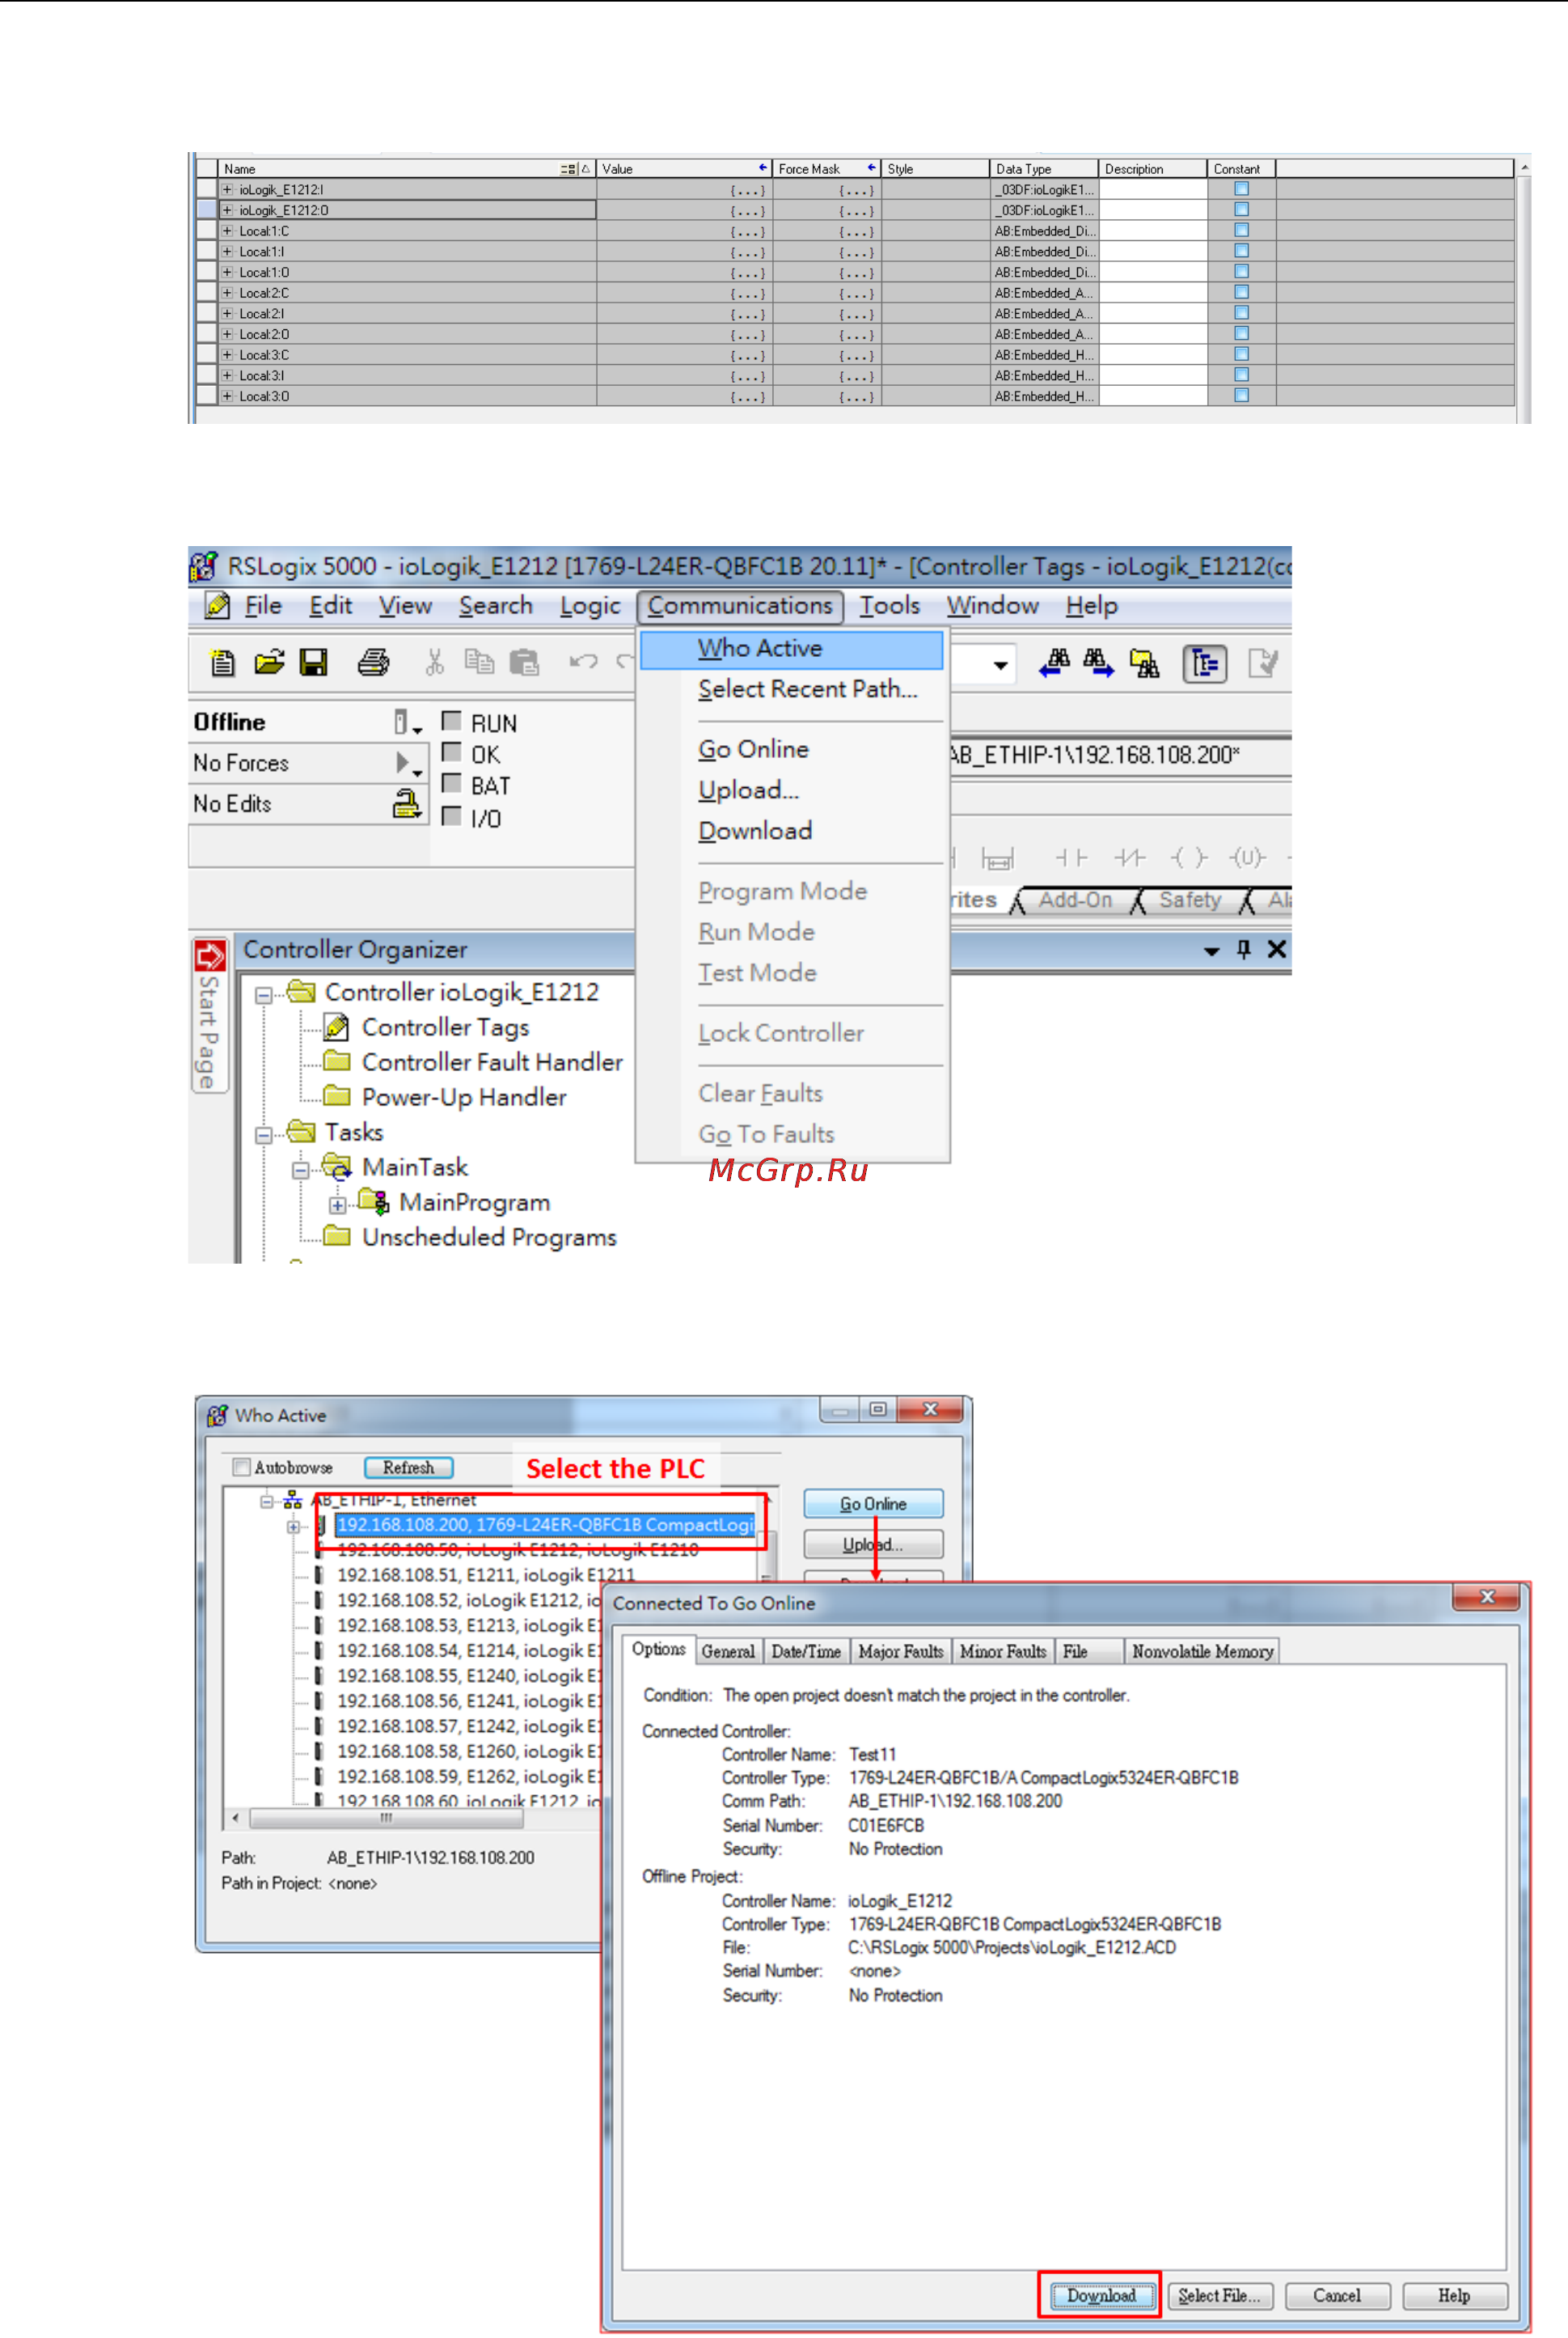Screen dimensions: 1568x2338
Task: Toggle Constant checkbox for ioLogik_E1212:O row
Action: click(1241, 209)
